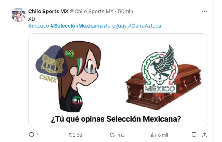Bookmark this tweet

click(x=194, y=135)
